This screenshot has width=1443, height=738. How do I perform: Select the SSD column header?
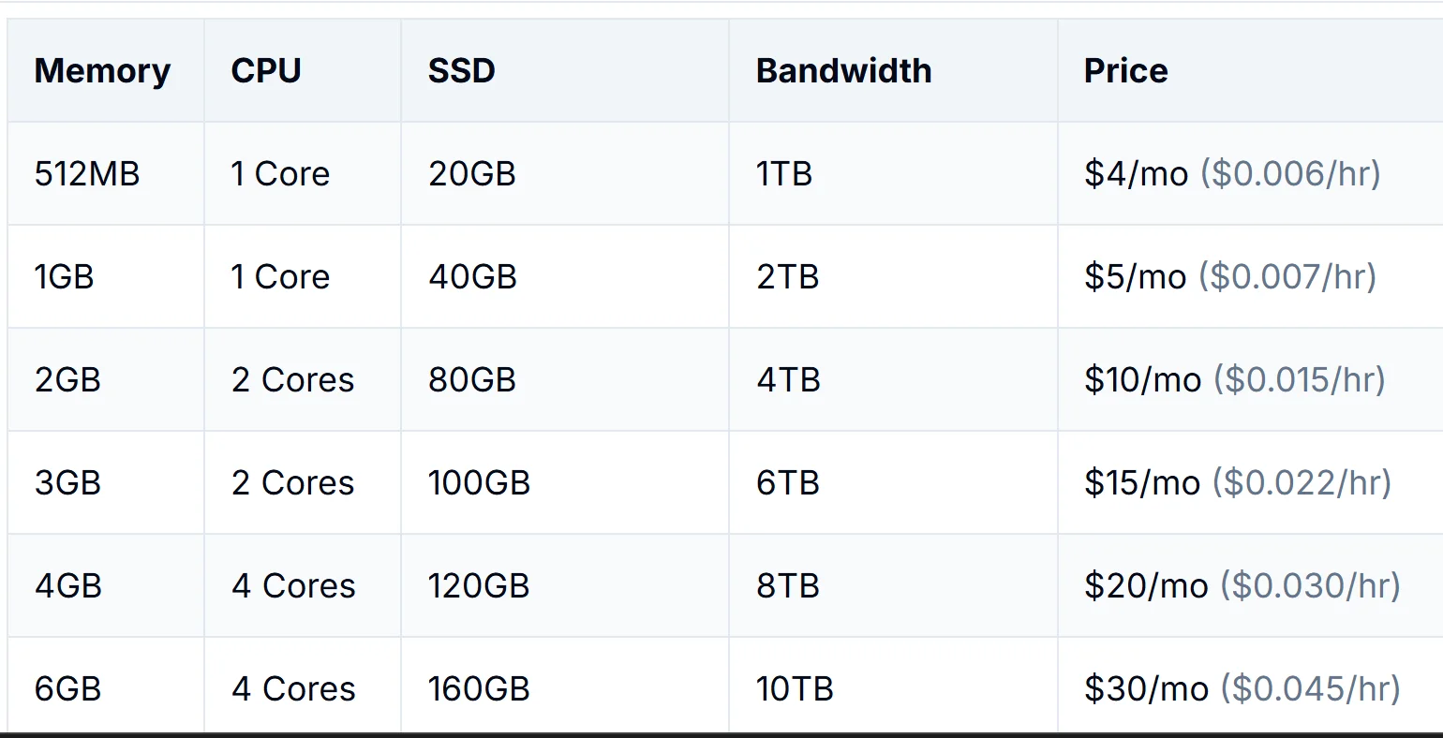coord(461,71)
